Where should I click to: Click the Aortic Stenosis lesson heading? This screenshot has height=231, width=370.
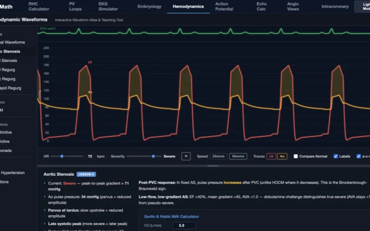[59, 174]
